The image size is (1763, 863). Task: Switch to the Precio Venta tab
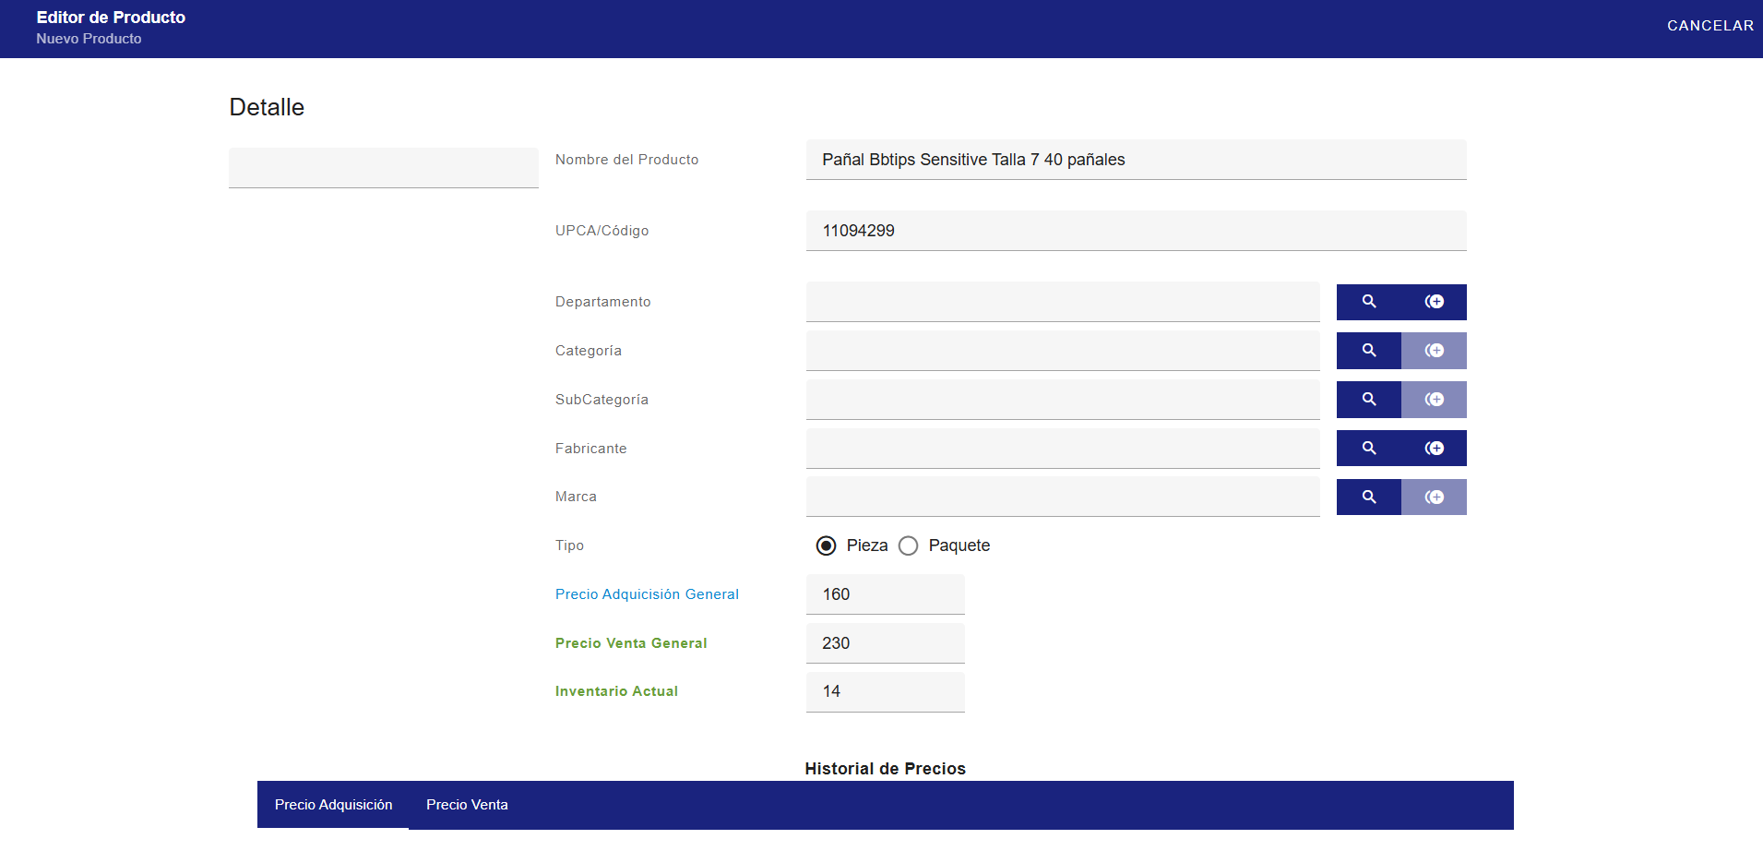(x=467, y=805)
